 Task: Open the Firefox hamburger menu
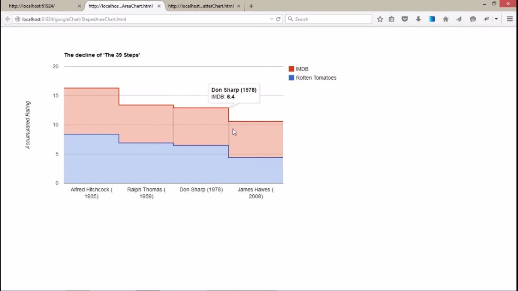510,19
